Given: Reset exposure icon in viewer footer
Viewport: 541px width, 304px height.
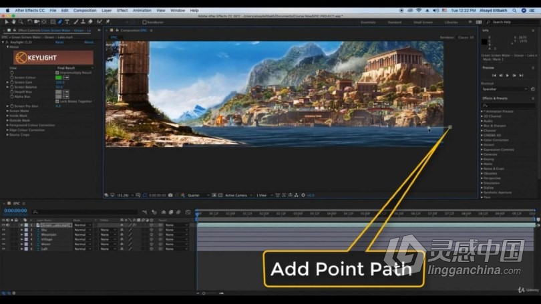Looking at the screenshot, I should click(303, 195).
